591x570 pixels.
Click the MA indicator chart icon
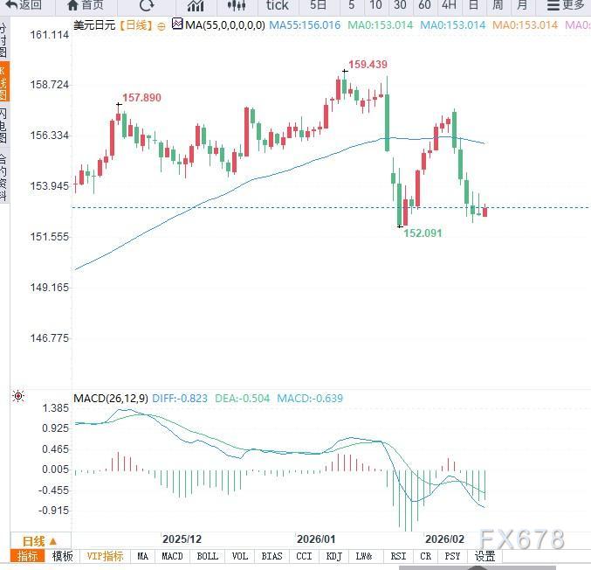point(177,24)
